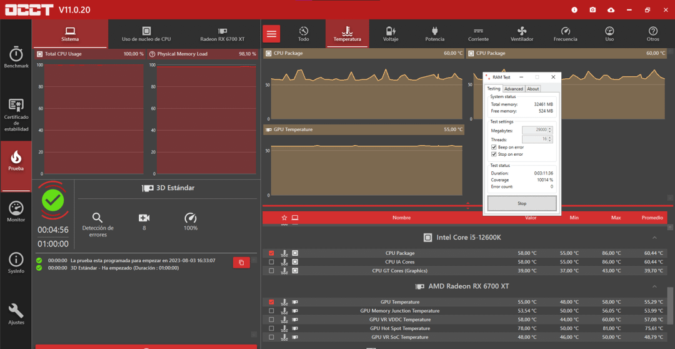Click the GPU card icon in GPU Temperature row
675x349 pixels.
295,302
